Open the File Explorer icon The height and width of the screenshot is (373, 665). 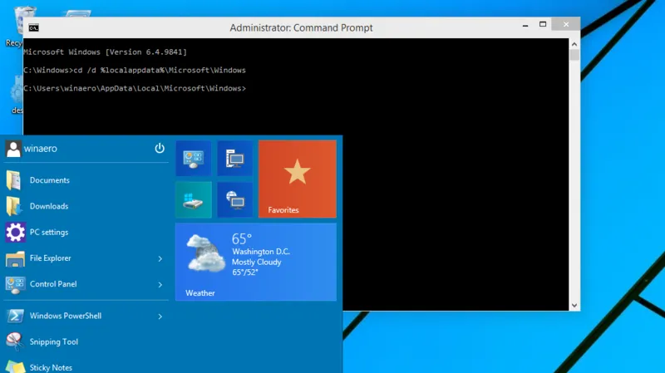point(15,258)
